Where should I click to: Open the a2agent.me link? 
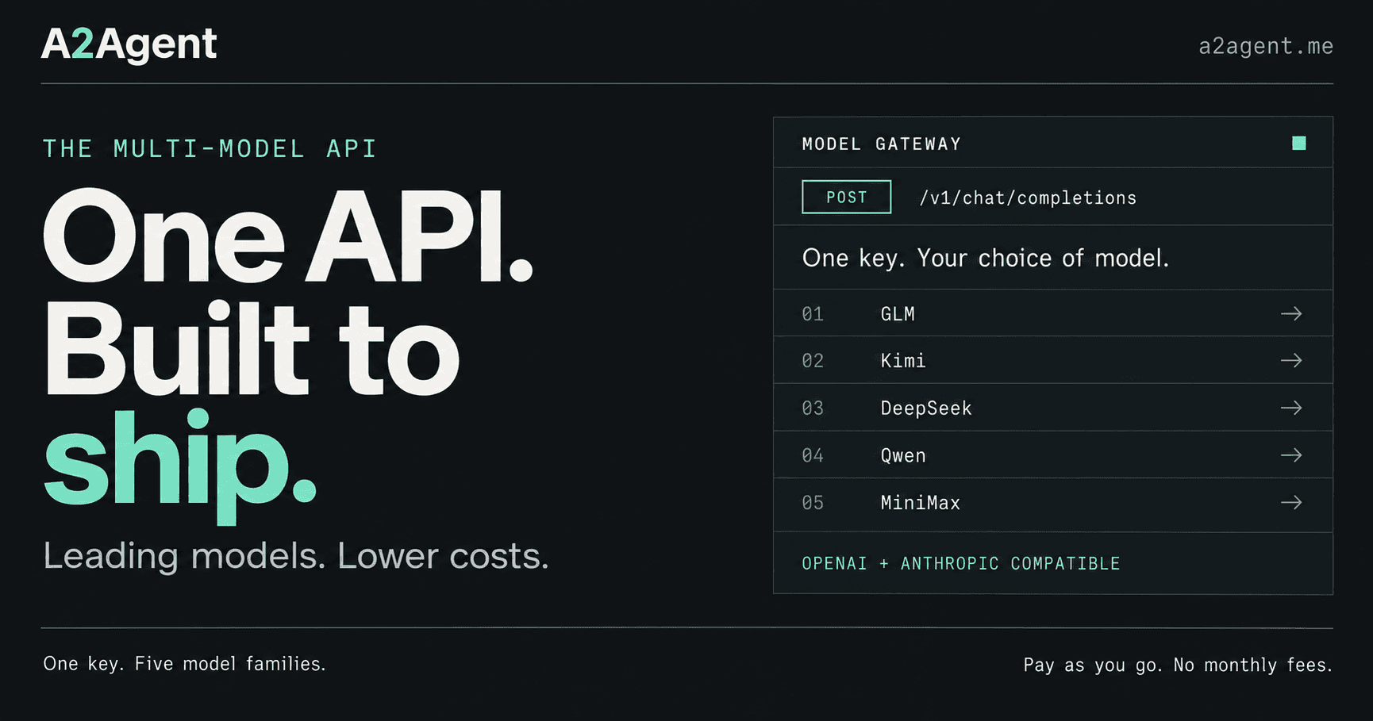coord(1265,47)
